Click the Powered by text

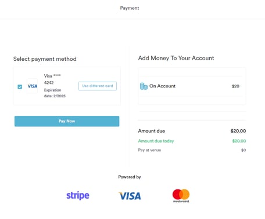(130, 177)
